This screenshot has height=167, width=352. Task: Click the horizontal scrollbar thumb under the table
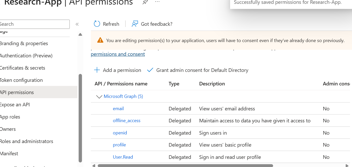click(185, 165)
